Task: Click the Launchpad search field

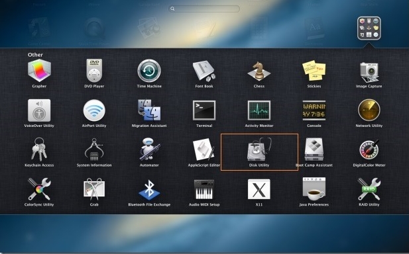Action: 204,9
